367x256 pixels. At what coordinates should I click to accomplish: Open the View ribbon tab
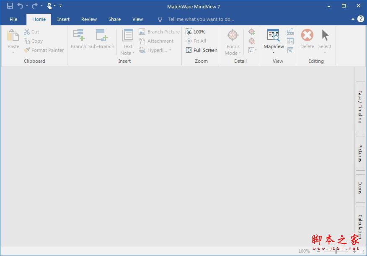[137, 19]
